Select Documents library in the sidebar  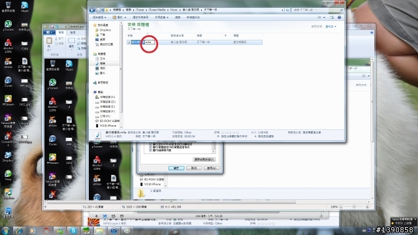click(101, 59)
